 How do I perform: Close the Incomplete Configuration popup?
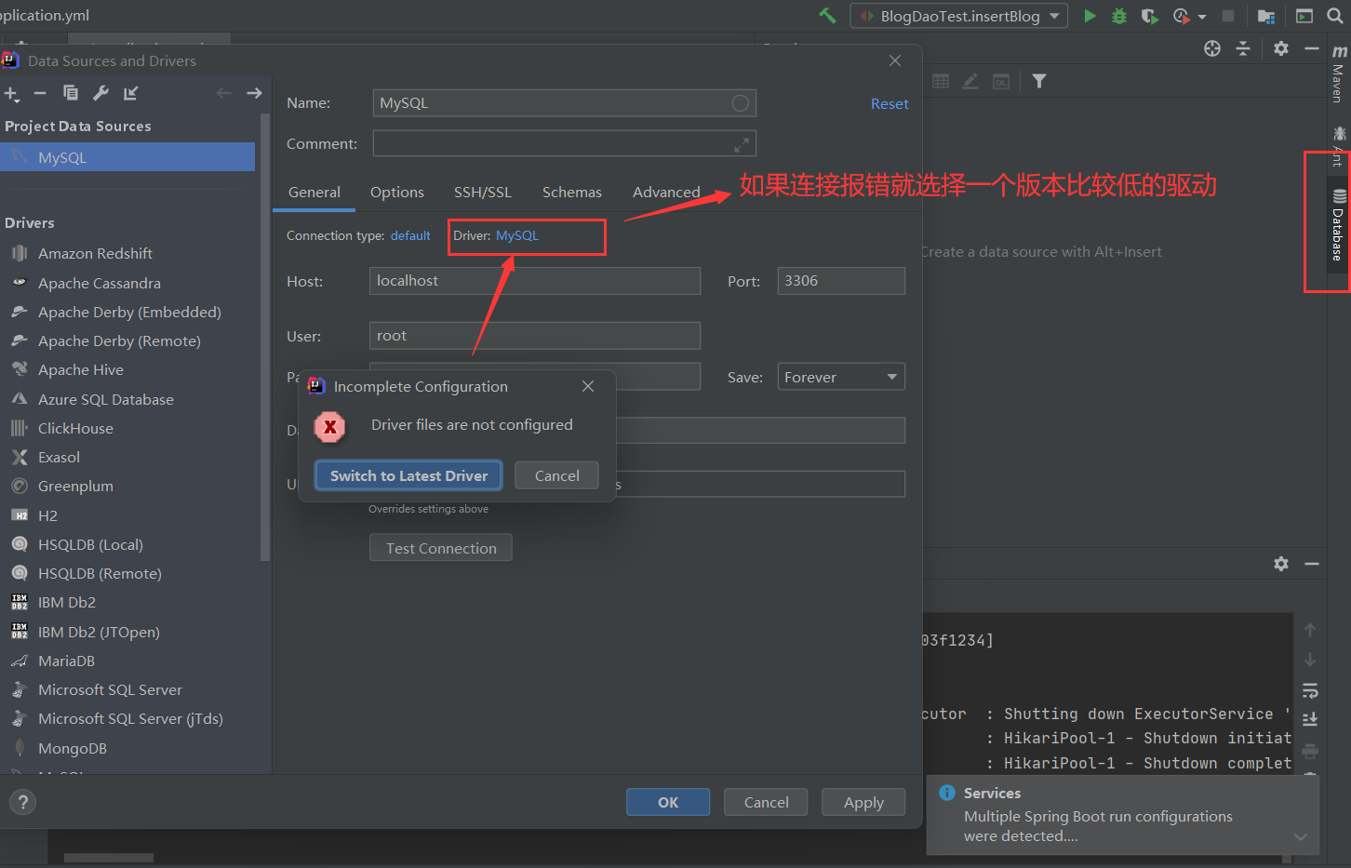point(588,386)
